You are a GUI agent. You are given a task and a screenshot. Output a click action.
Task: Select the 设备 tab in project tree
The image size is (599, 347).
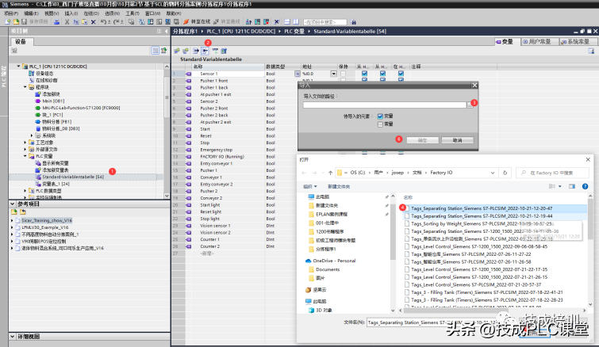[x=21, y=41]
